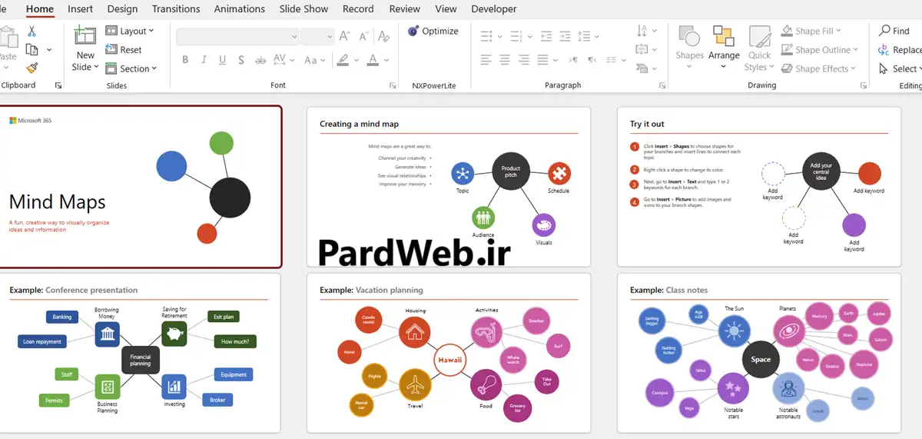Open the Slide Show tab
The width and height of the screenshot is (922, 439).
pyautogui.click(x=304, y=9)
